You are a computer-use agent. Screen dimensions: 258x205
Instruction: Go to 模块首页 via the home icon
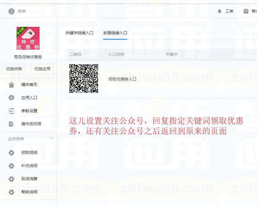[x=11, y=85]
